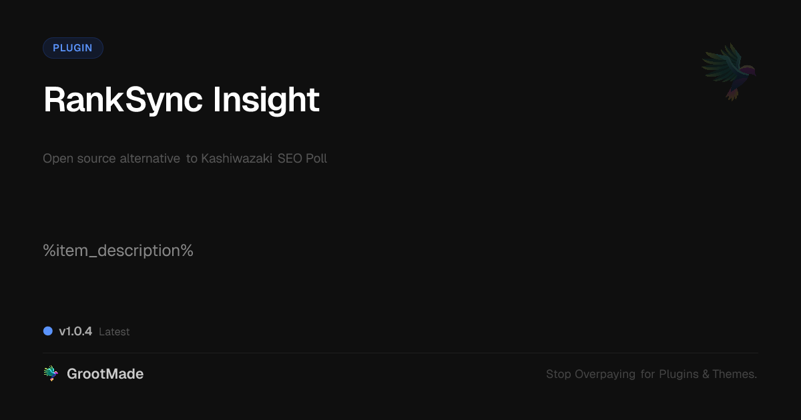
Task: Open the GrootMade brand name link
Action: (x=105, y=374)
